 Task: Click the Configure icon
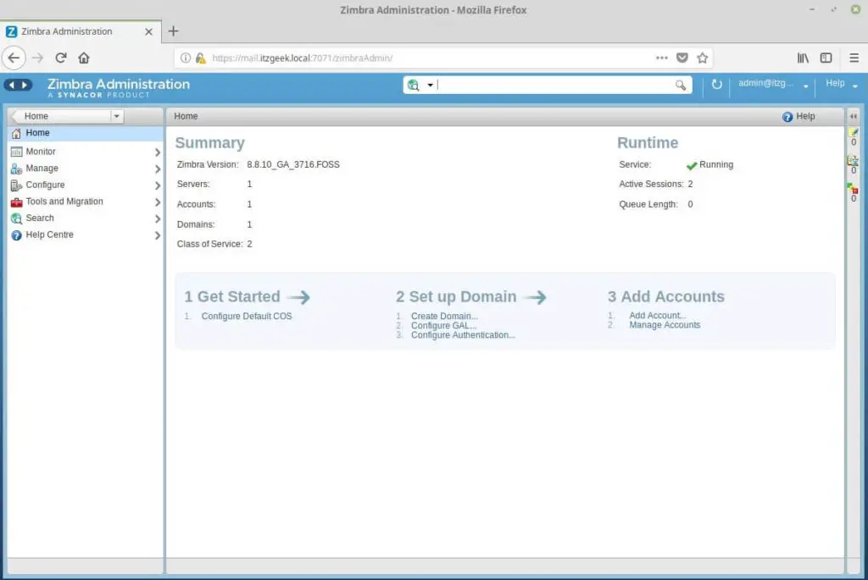(x=17, y=185)
